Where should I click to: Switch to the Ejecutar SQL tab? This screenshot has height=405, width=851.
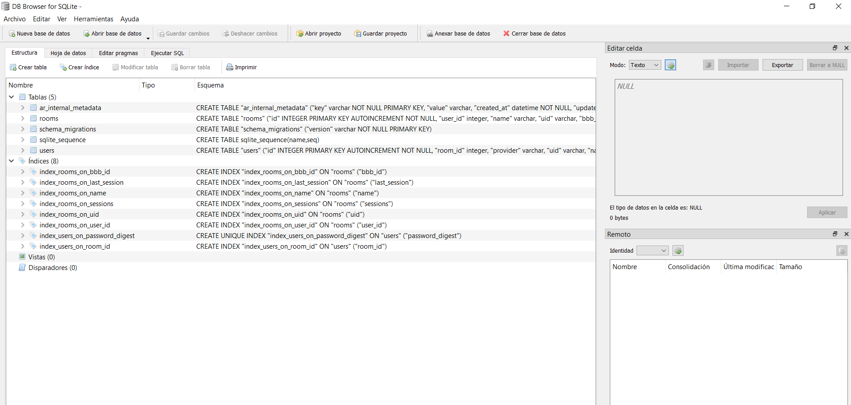(167, 53)
